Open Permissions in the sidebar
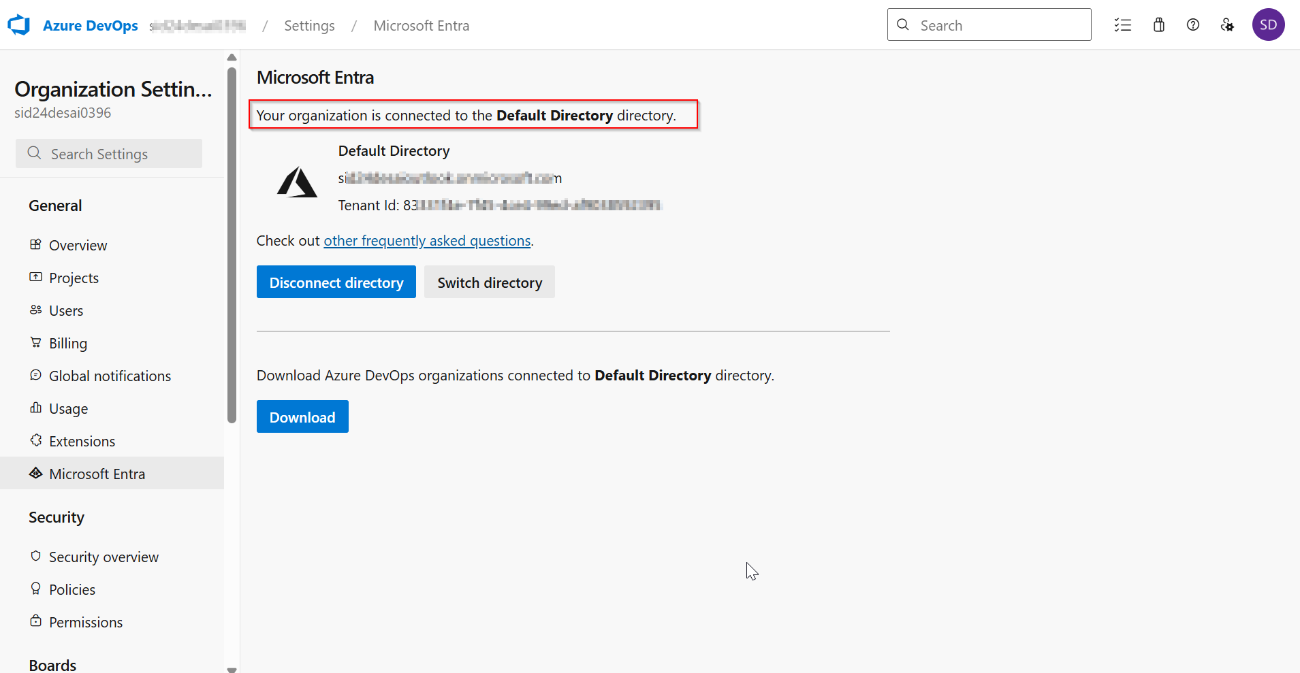 point(112,622)
